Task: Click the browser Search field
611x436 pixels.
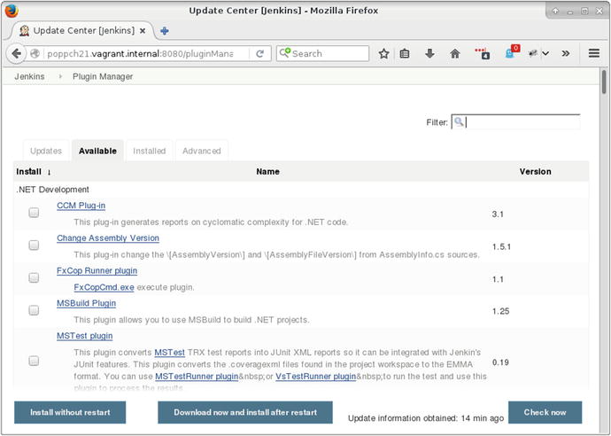Action: [322, 53]
